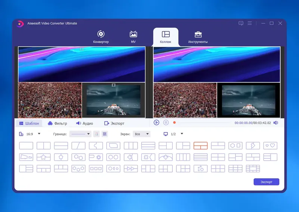Viewport: 299px width, 212px height.
Task: Choose the two hearts template
Action: point(270,145)
